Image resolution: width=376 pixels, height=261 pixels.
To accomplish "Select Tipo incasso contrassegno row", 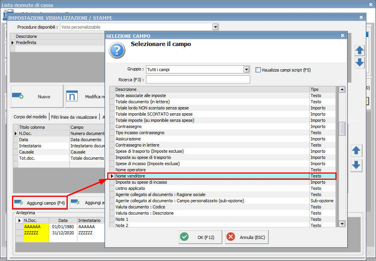I will coord(222,133).
